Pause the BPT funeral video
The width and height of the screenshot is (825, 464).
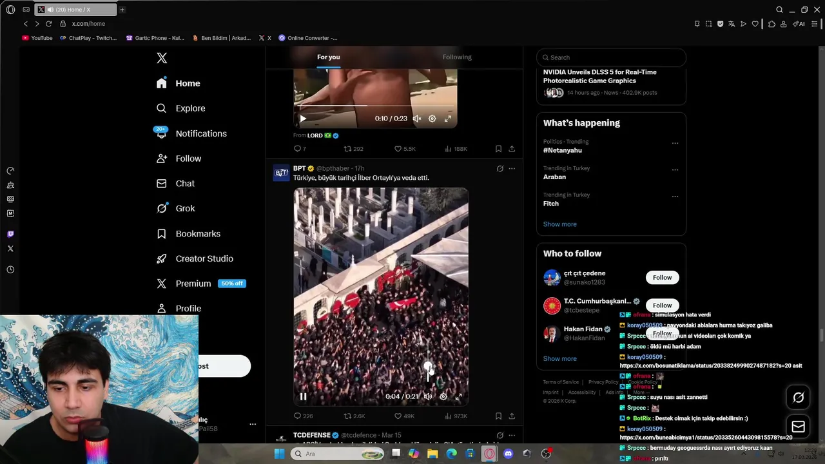pyautogui.click(x=303, y=396)
